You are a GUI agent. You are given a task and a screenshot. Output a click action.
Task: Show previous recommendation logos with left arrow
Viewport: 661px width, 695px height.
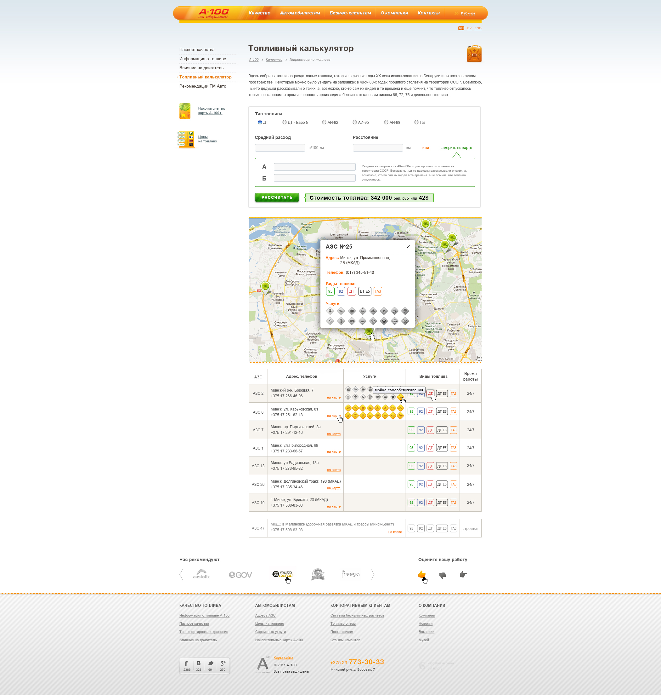click(181, 574)
